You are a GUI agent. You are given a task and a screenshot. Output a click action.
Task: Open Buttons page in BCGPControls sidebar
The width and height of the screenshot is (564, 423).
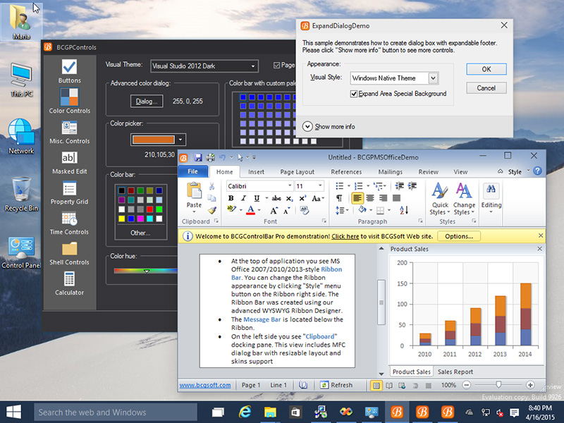click(x=69, y=71)
